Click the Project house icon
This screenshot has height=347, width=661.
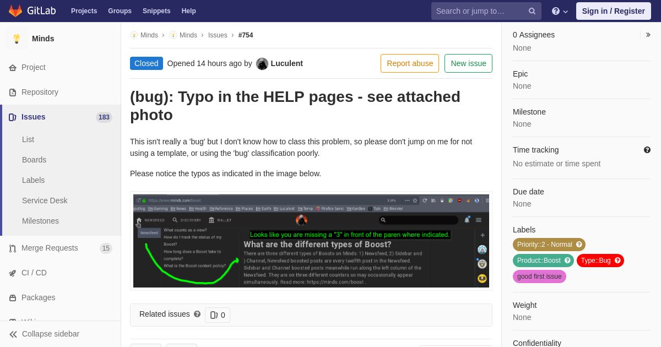coord(13,68)
